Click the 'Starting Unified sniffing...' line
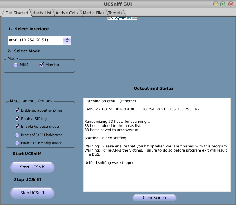The width and height of the screenshot is (236, 205). (107, 138)
